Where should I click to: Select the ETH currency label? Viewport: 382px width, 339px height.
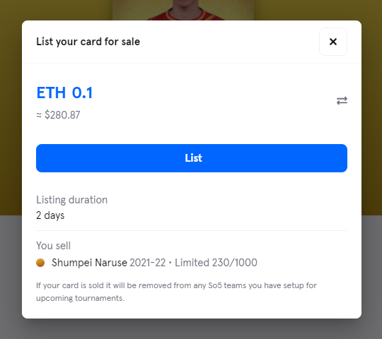[x=51, y=93]
